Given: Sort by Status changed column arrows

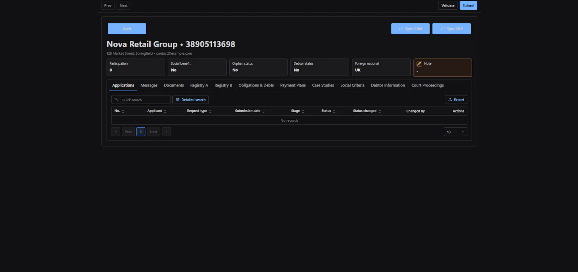Looking at the screenshot, I should [x=380, y=111].
